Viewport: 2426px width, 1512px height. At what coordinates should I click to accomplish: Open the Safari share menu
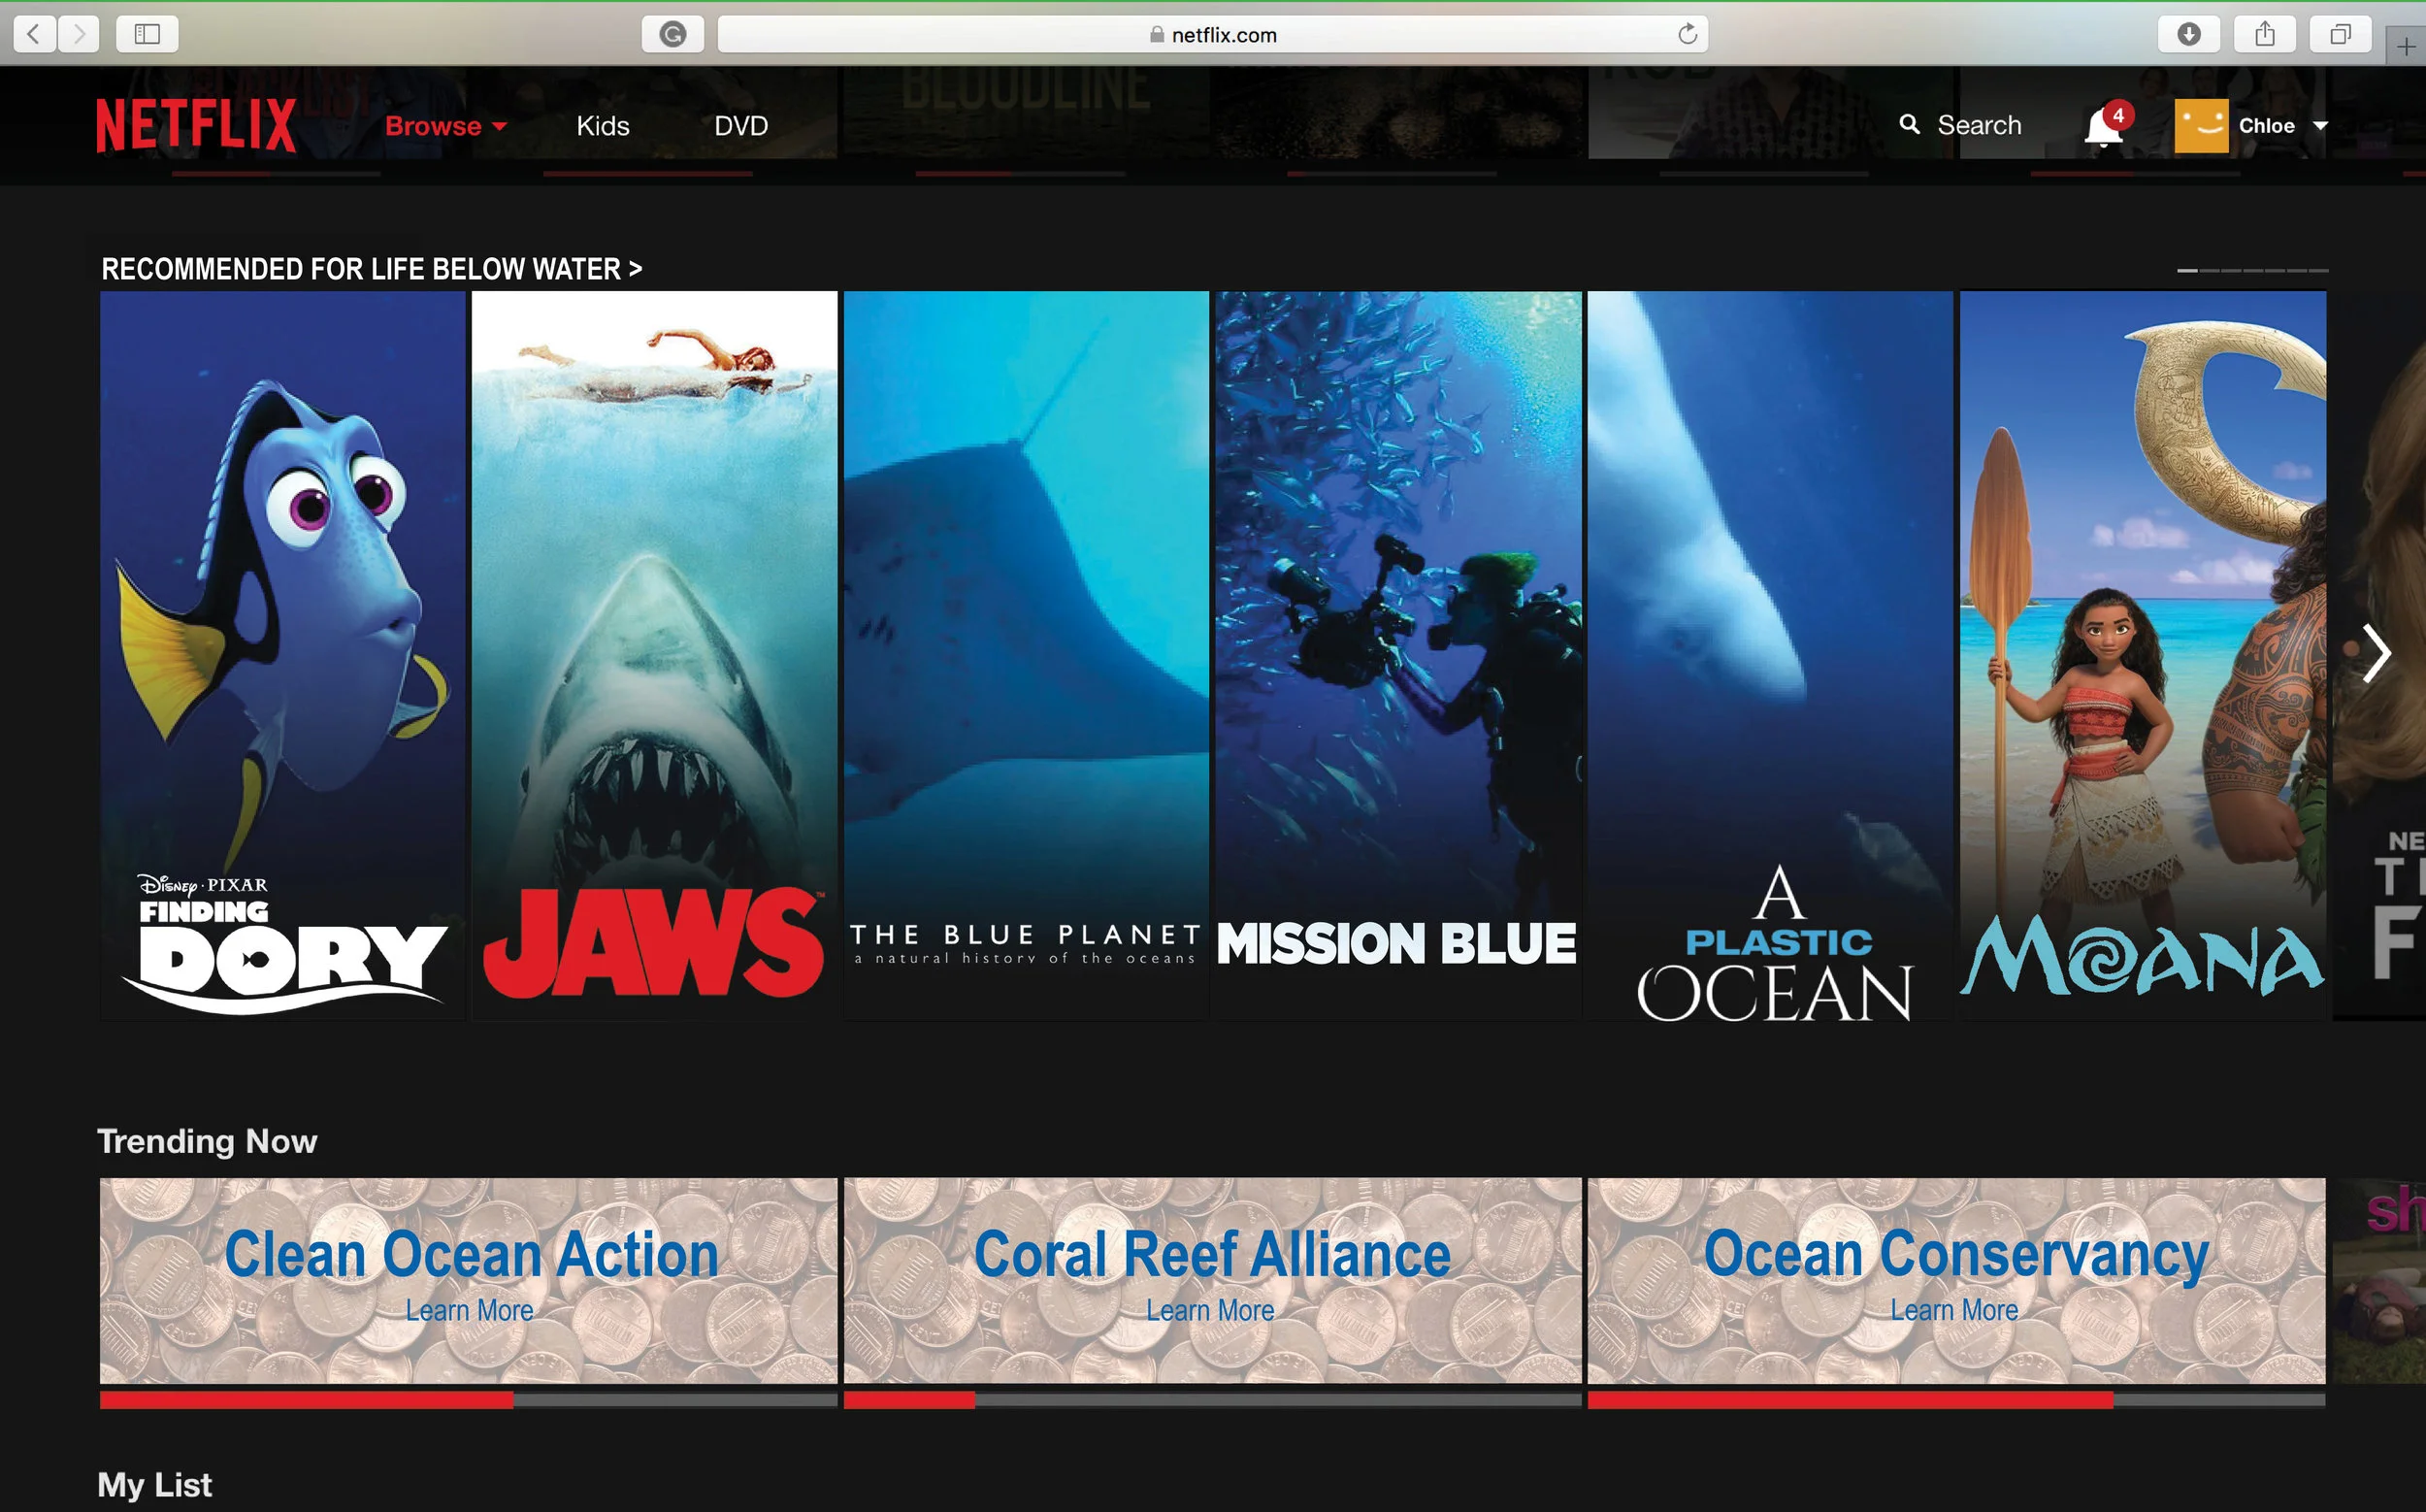[x=2265, y=35]
